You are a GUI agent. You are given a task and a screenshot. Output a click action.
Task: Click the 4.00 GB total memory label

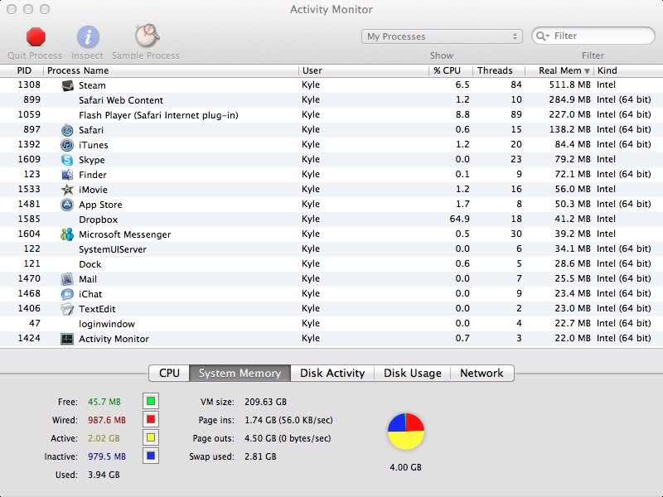pyautogui.click(x=405, y=467)
